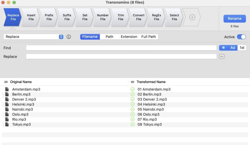Click the green zoom window button
The height and width of the screenshot is (145, 250).
(x=14, y=2)
